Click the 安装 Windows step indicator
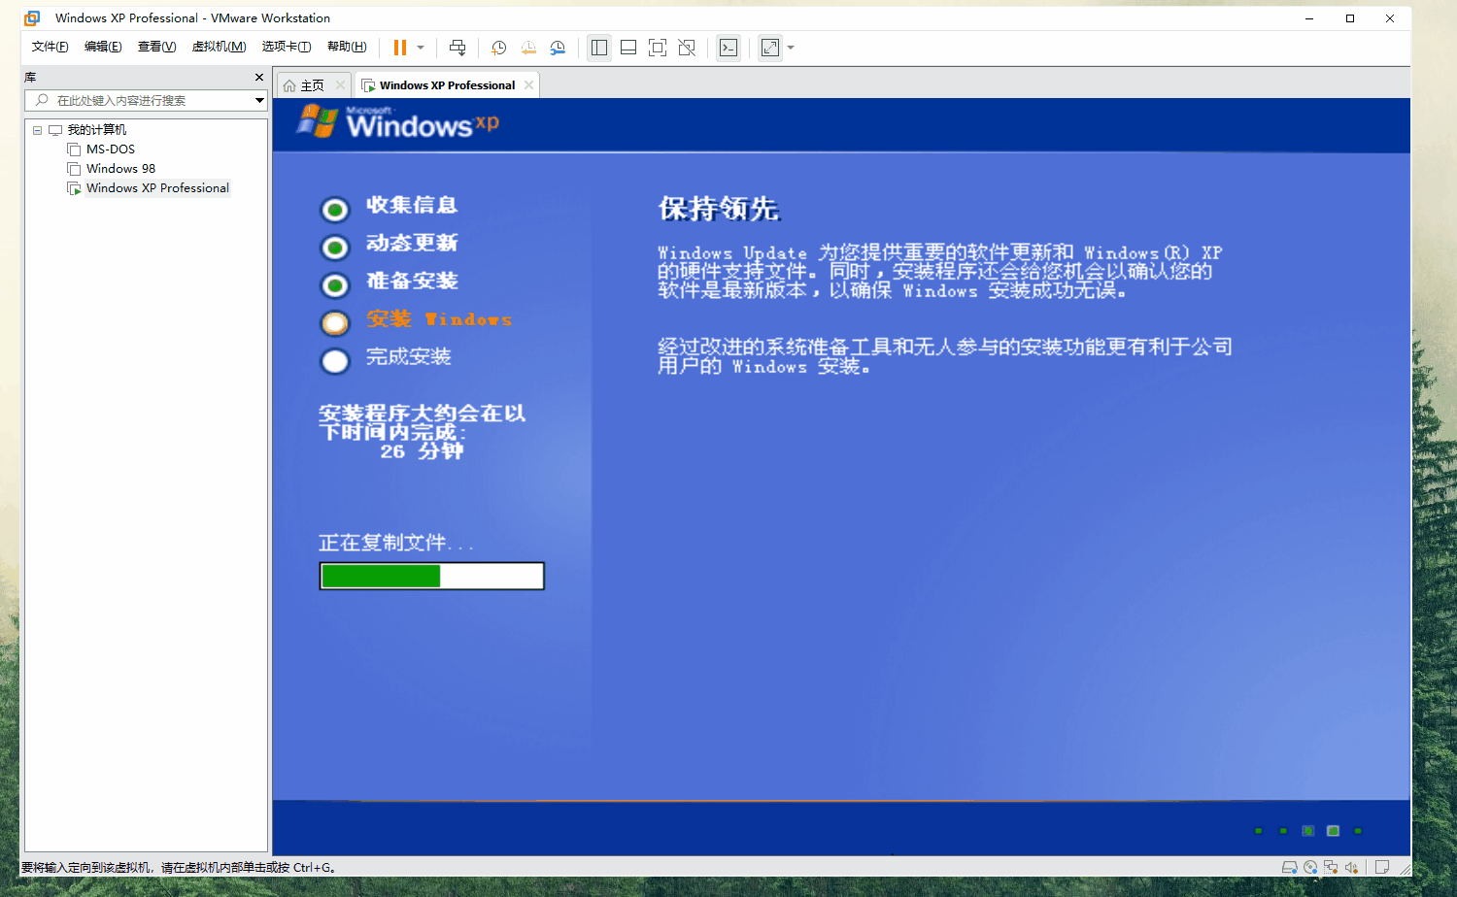 (x=334, y=322)
